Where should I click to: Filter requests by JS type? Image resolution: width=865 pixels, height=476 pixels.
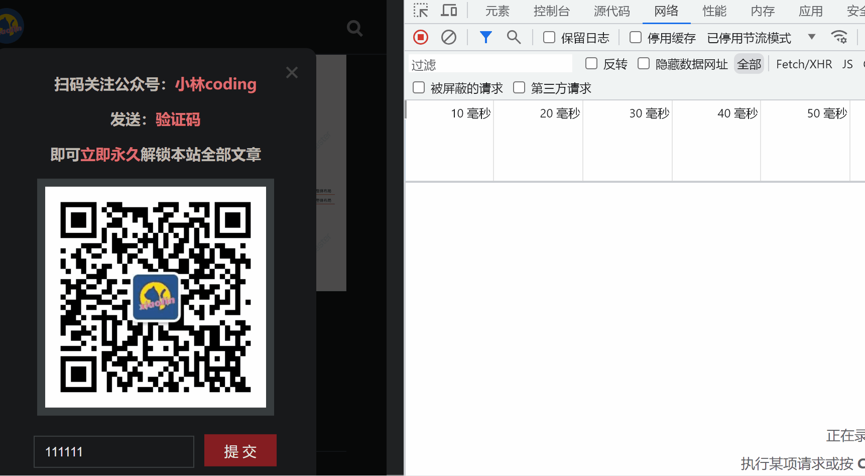click(x=847, y=64)
